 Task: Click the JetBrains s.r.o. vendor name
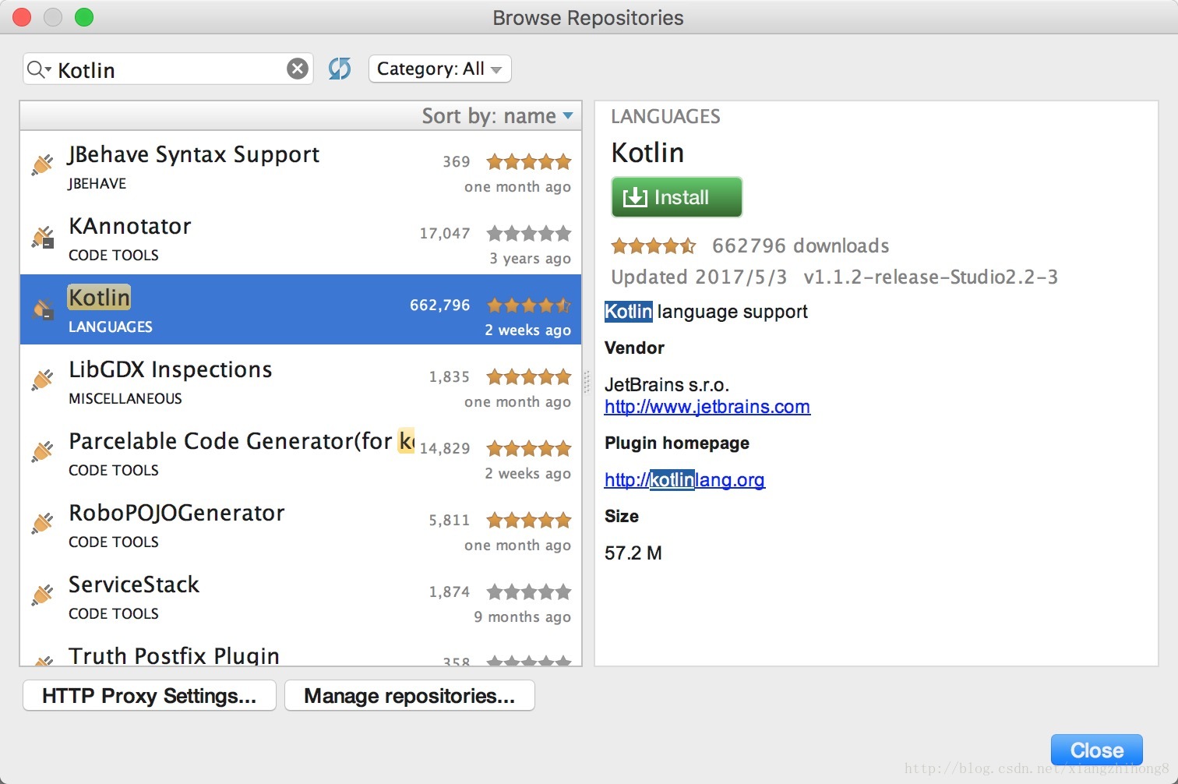[667, 385]
